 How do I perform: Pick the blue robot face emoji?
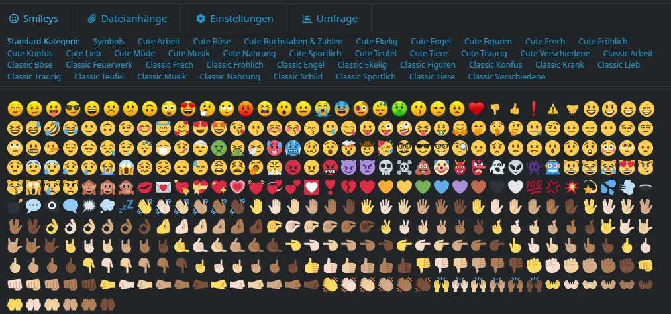(552, 168)
